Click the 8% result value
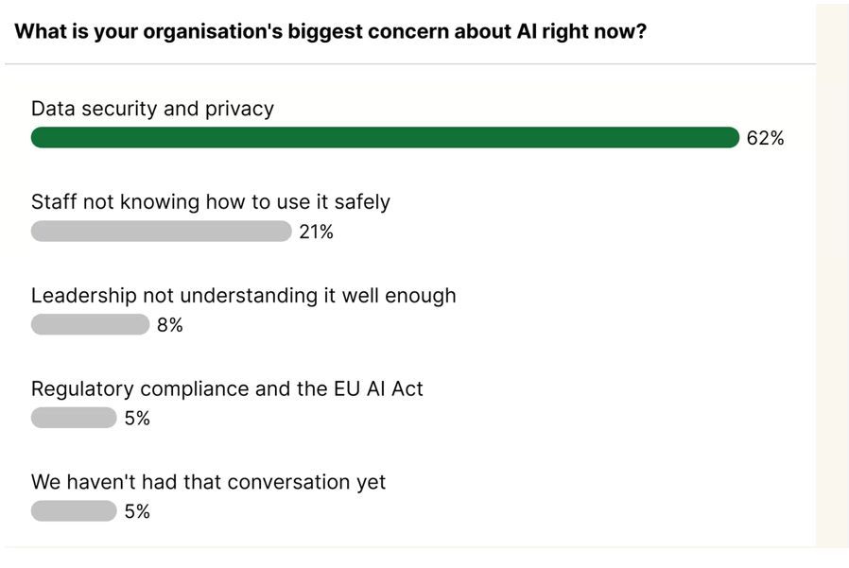849x568 pixels. pos(170,325)
